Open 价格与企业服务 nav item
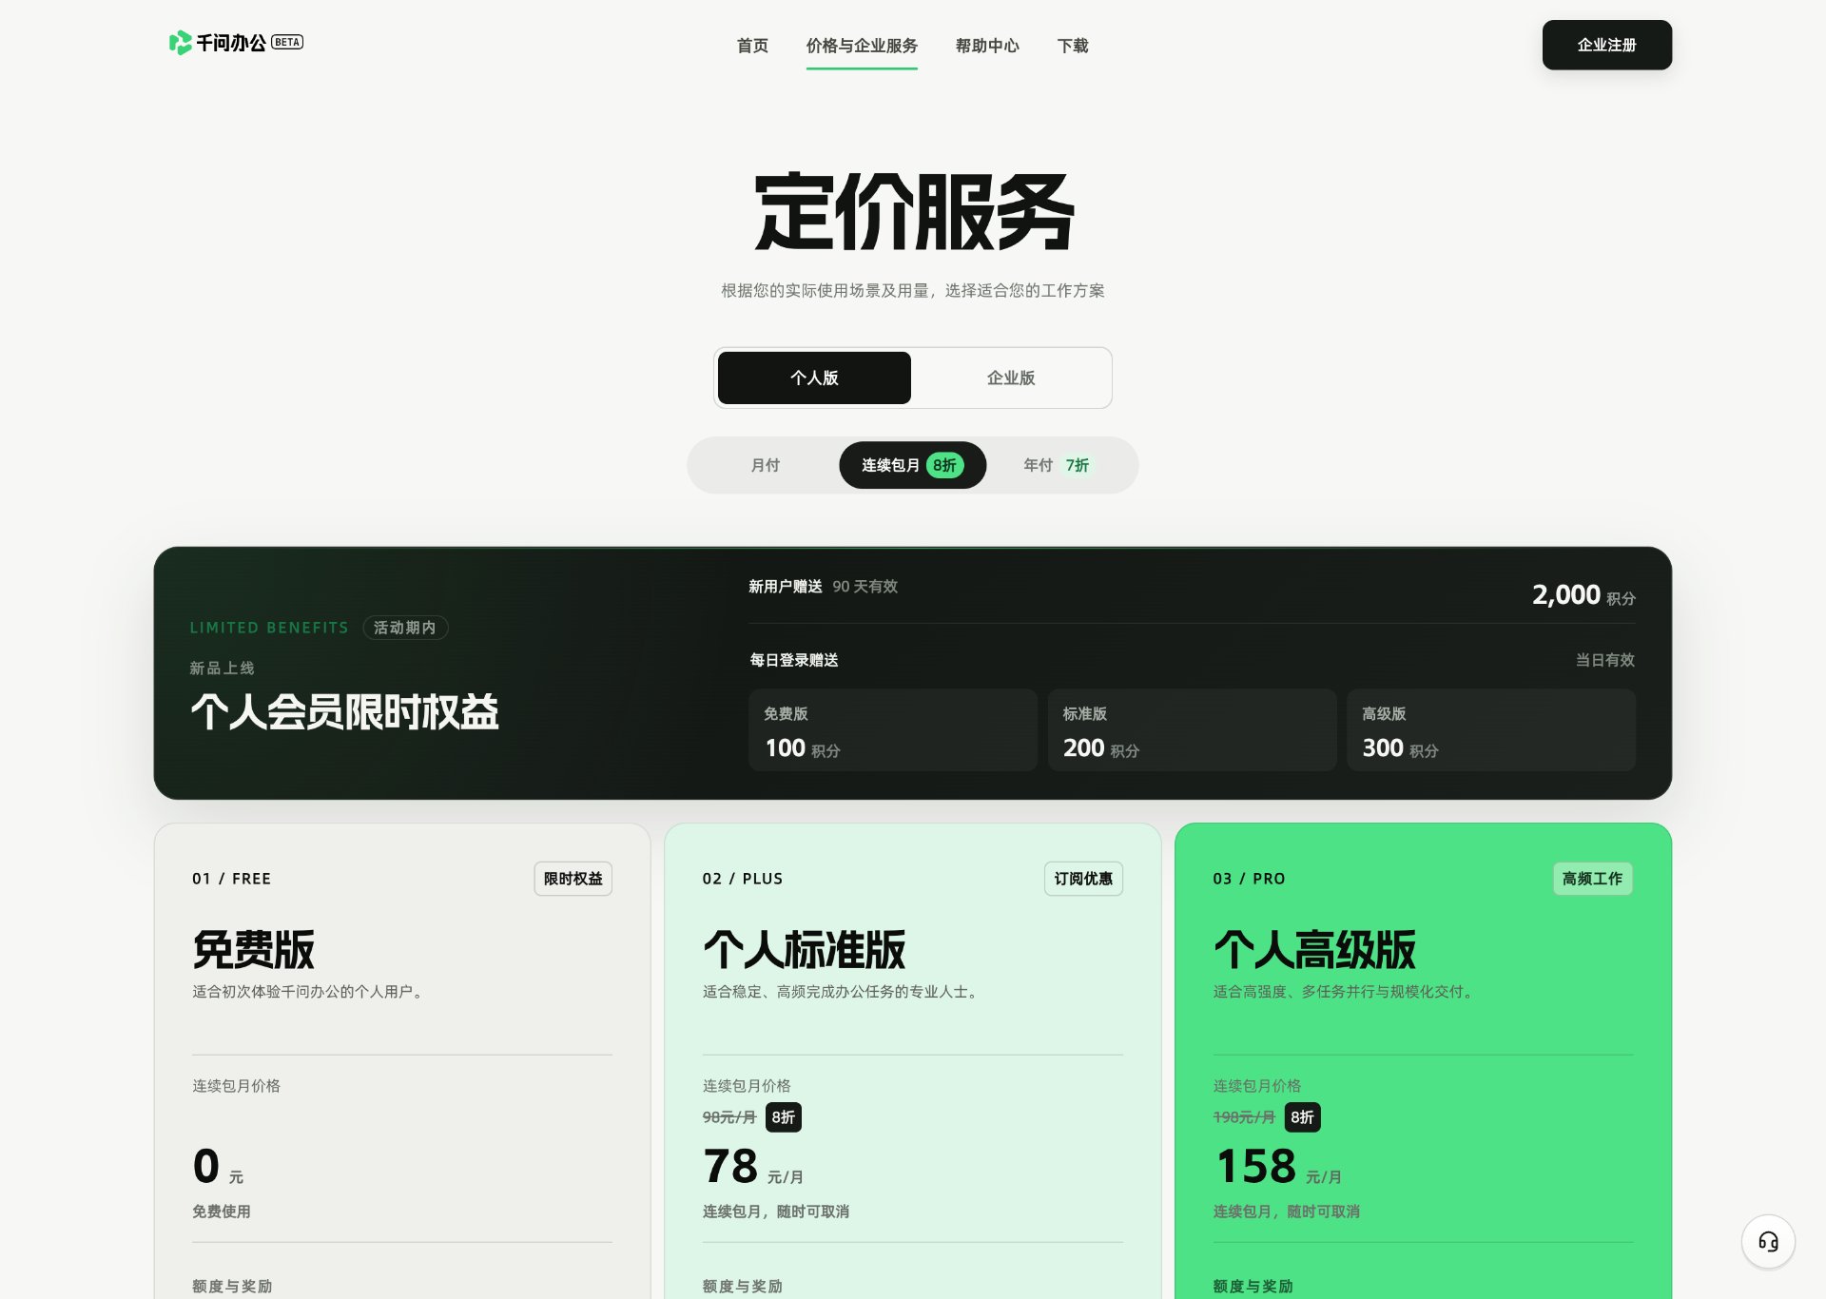 862,46
